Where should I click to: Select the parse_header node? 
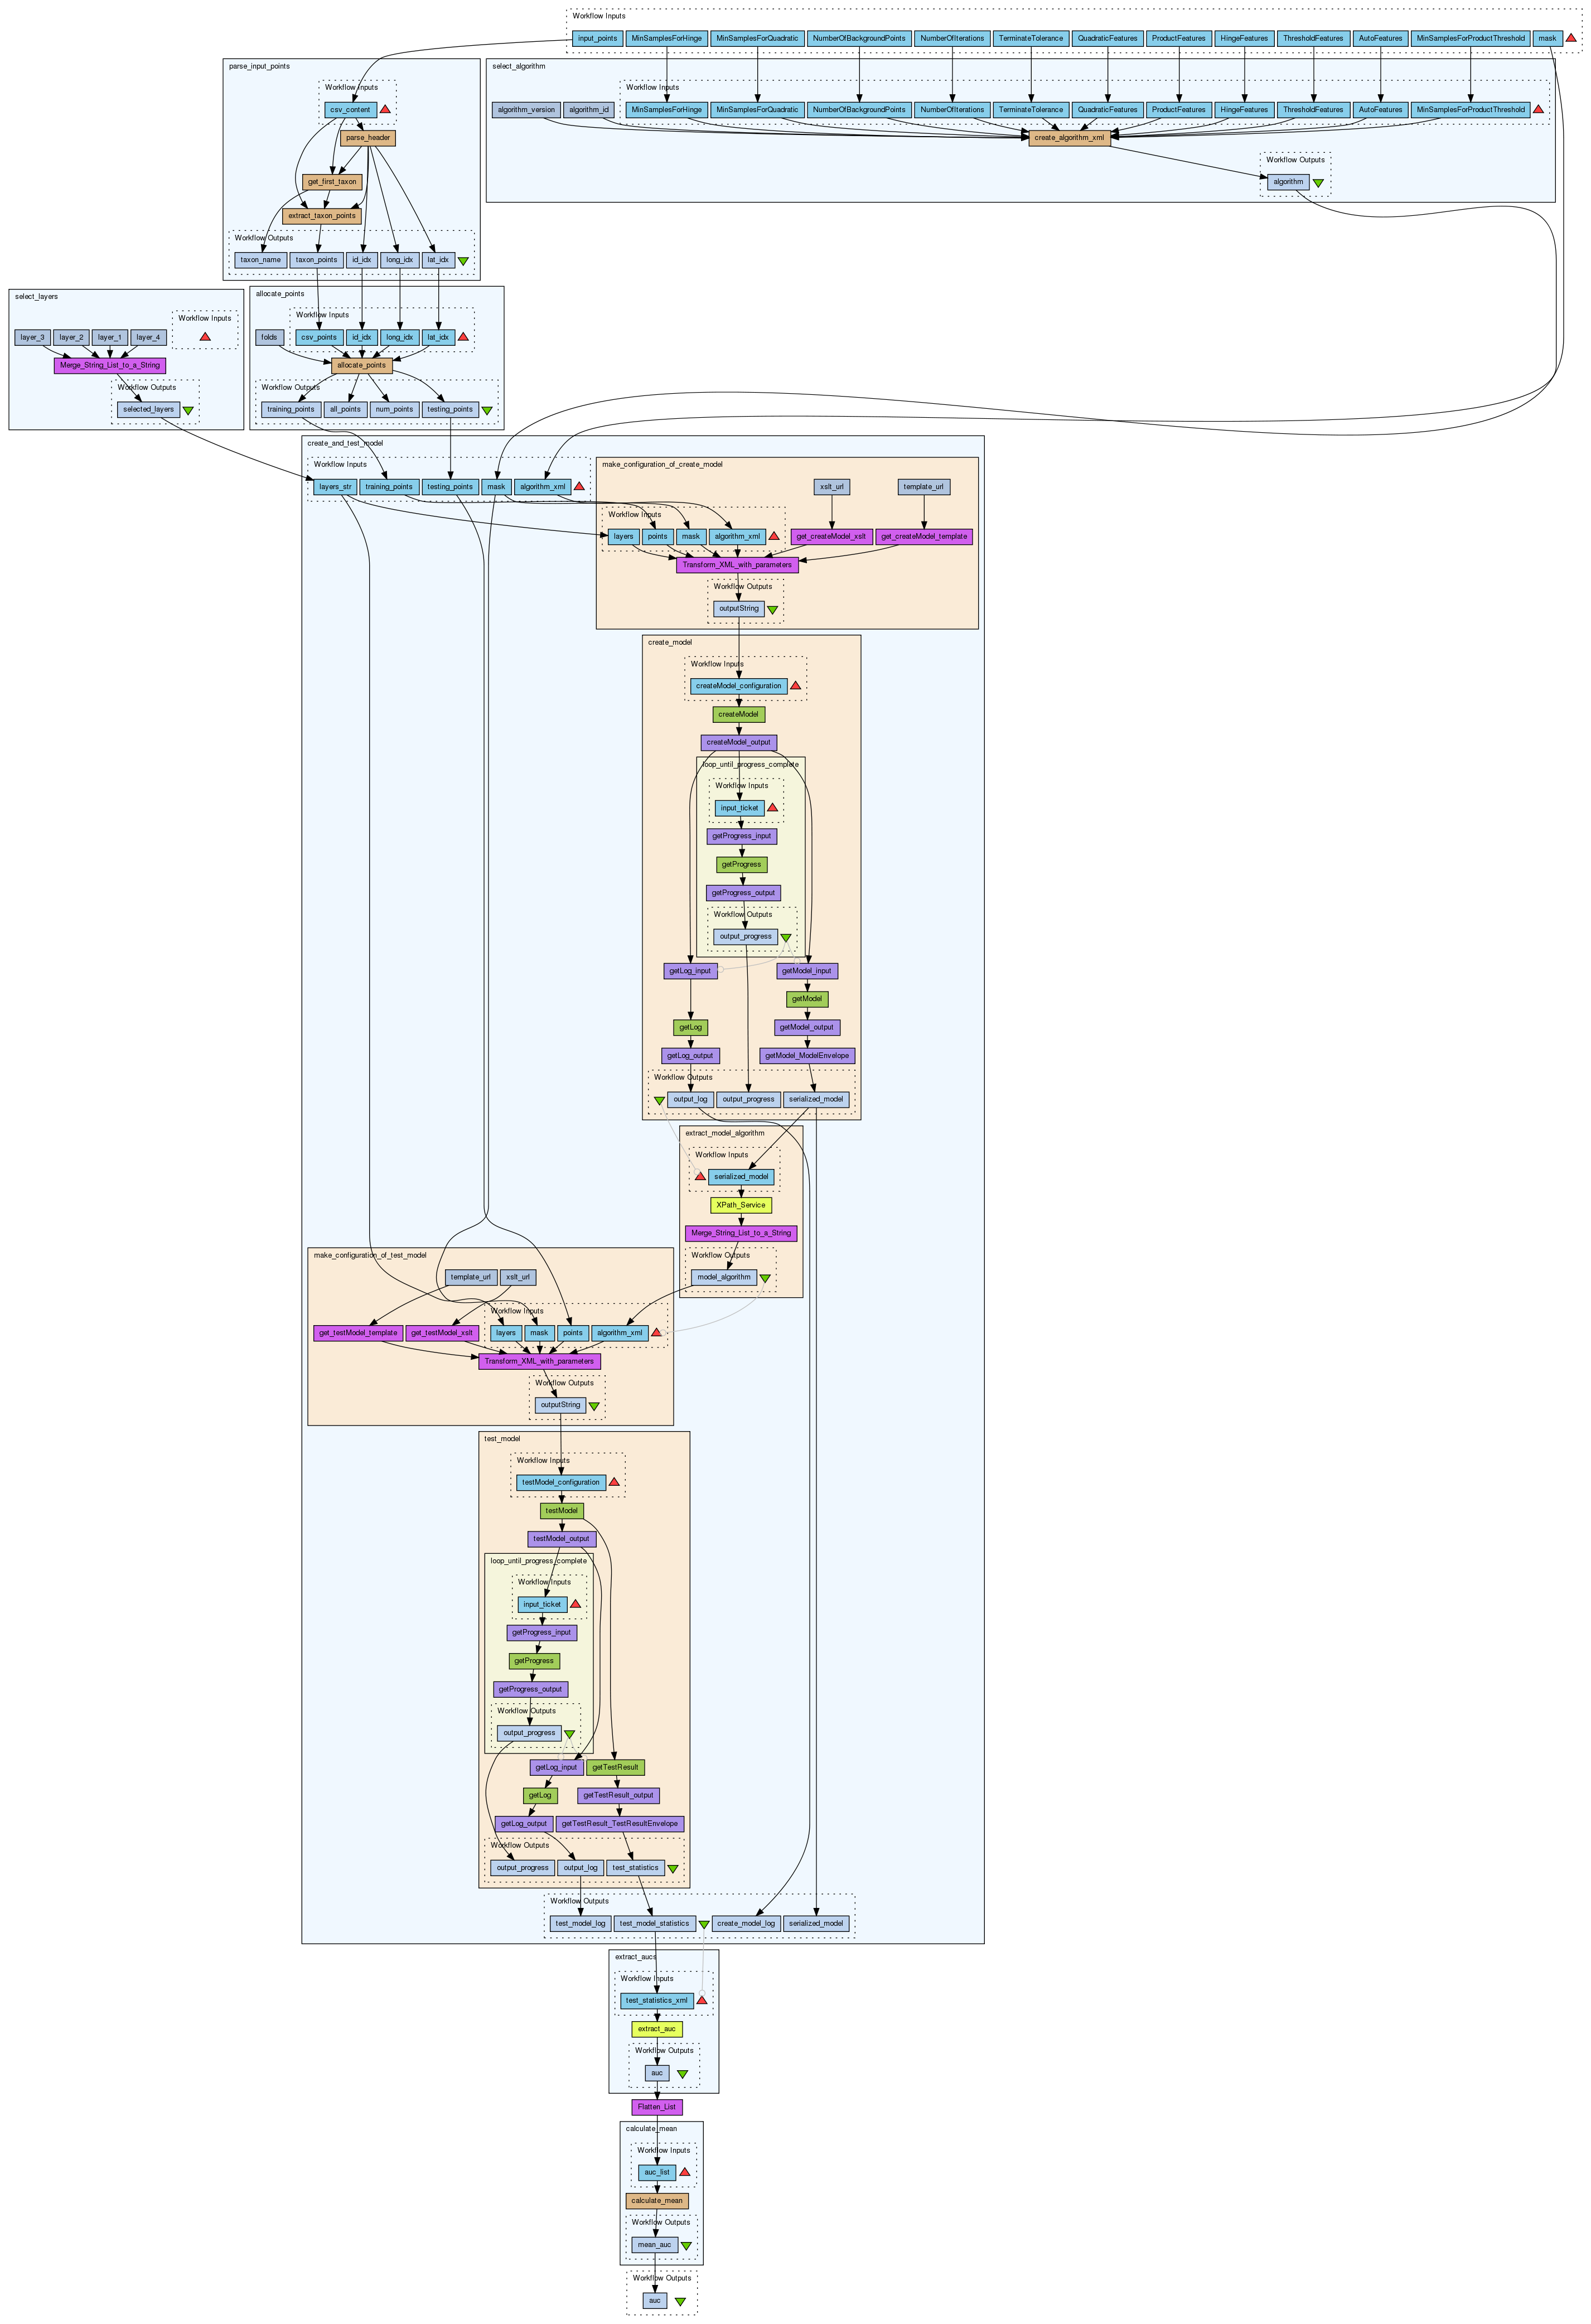tap(368, 138)
